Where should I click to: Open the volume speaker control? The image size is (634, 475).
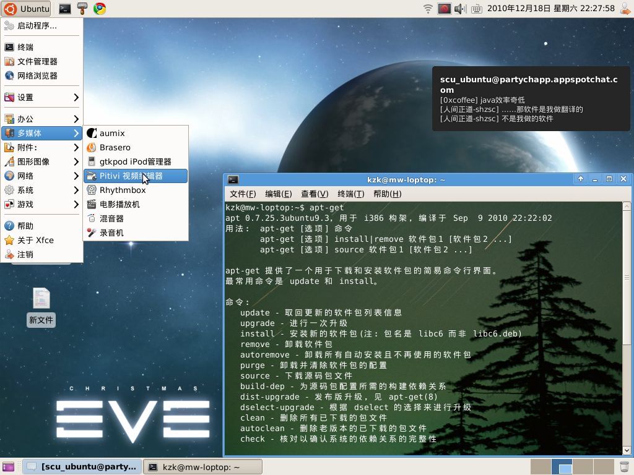460,9
